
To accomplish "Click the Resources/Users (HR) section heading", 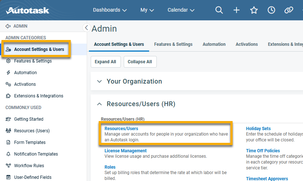I will click(141, 104).
